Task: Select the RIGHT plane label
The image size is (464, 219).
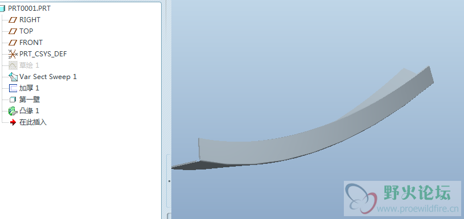Action: (30, 20)
